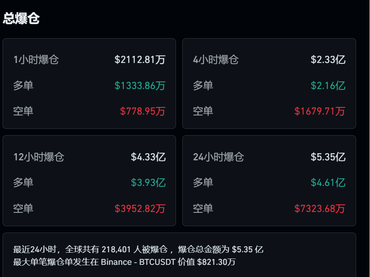Click the 24-hour total $5.35亿

pyautogui.click(x=328, y=157)
